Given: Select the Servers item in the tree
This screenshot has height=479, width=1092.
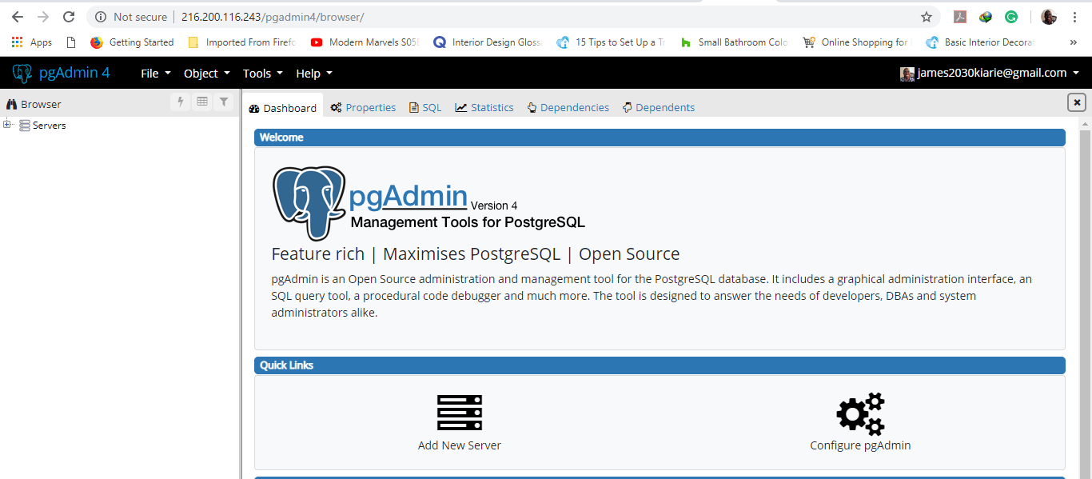Looking at the screenshot, I should 50,126.
